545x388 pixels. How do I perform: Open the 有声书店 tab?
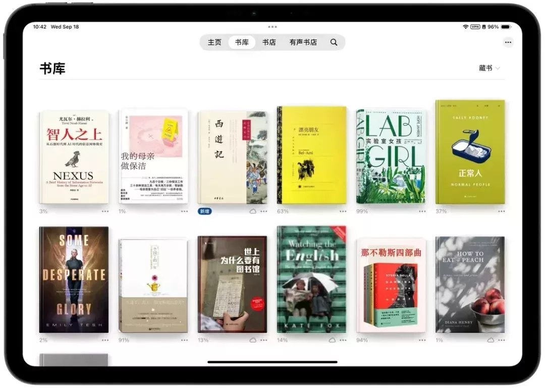303,42
